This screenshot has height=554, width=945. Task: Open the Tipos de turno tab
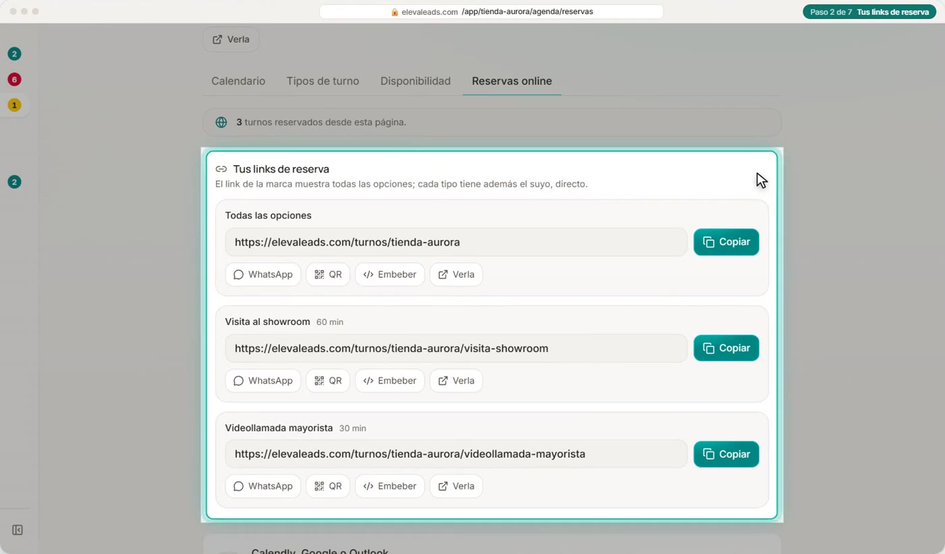coord(323,81)
